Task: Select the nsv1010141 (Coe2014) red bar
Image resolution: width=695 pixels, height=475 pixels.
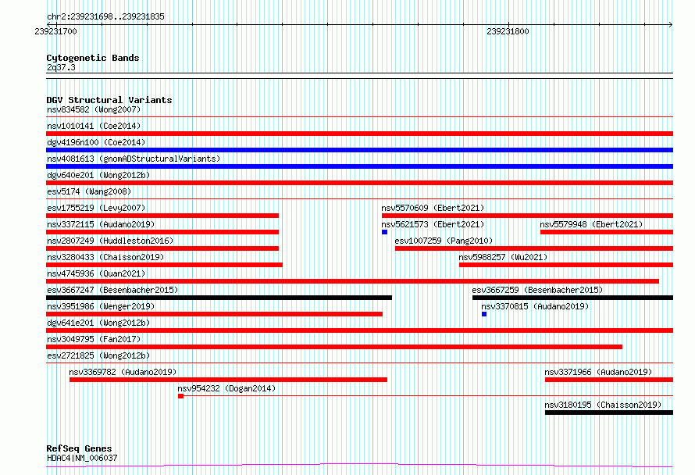Action: (359, 134)
